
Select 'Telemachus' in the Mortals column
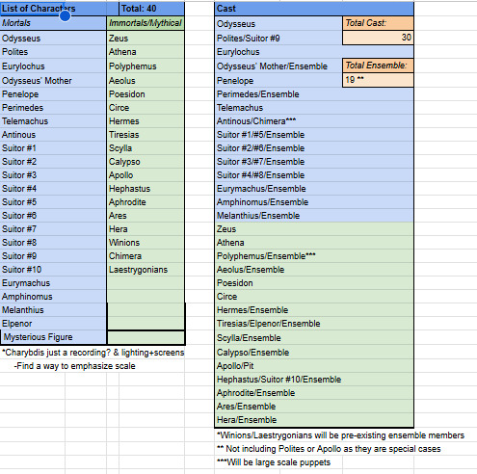point(53,121)
